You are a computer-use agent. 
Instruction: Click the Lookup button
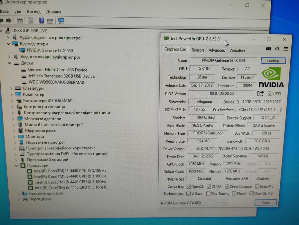coord(273,60)
